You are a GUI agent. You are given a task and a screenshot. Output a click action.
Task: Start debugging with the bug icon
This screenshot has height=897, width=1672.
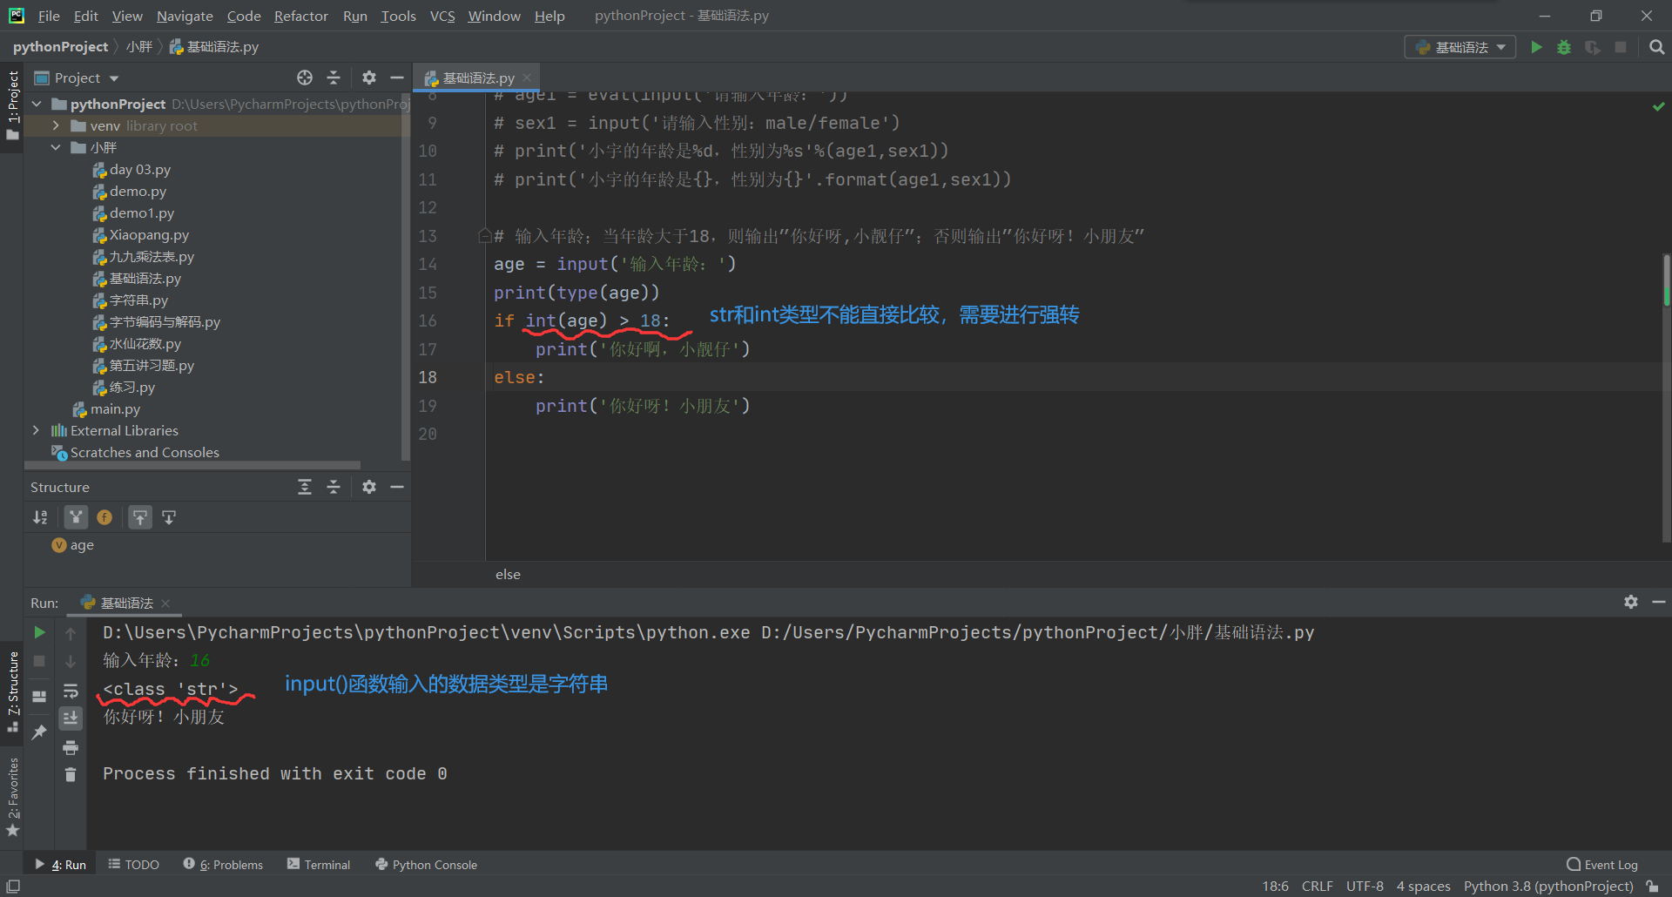(x=1564, y=47)
